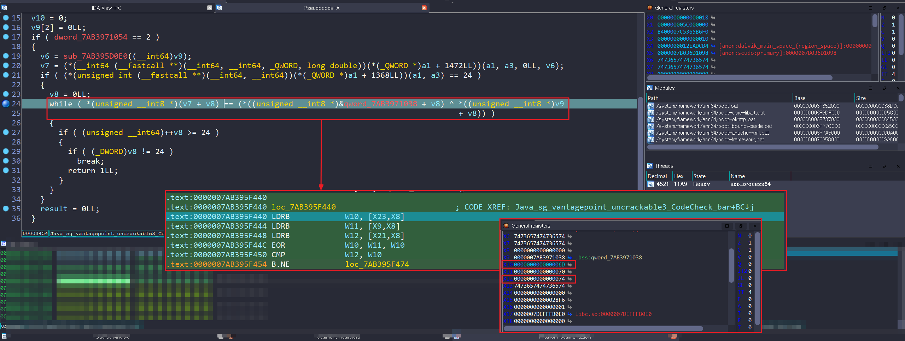The height and width of the screenshot is (341, 905).
Task: Click the module icon for boot.oat
Action: 650,106
